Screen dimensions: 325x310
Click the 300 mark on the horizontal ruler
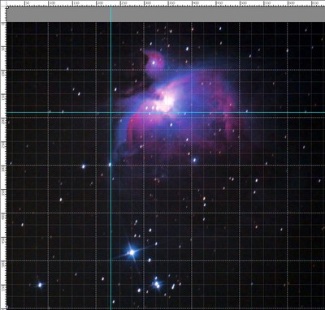tap(148, 3)
